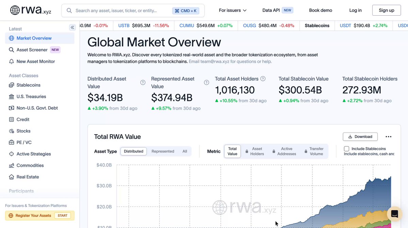Click the Commodities chart icon
Image resolution: width=408 pixels, height=228 pixels.
pos(12,165)
